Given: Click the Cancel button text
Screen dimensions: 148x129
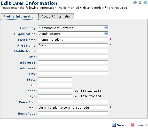Looking at the screenshot, I should coord(141,125).
